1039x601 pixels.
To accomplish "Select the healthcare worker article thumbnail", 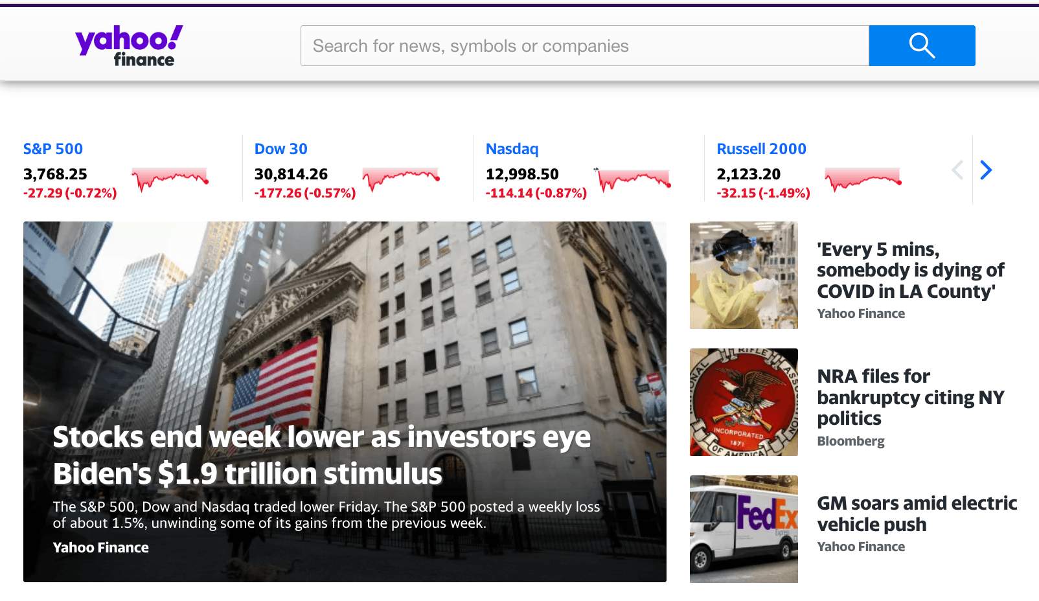I will click(x=744, y=275).
